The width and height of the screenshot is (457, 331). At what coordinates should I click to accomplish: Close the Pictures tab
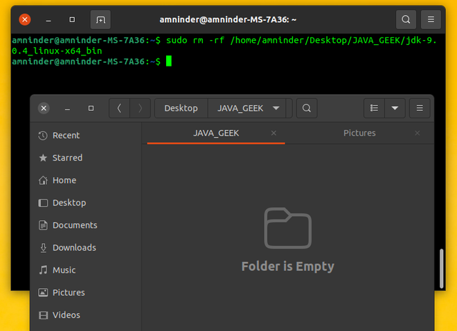click(x=418, y=133)
